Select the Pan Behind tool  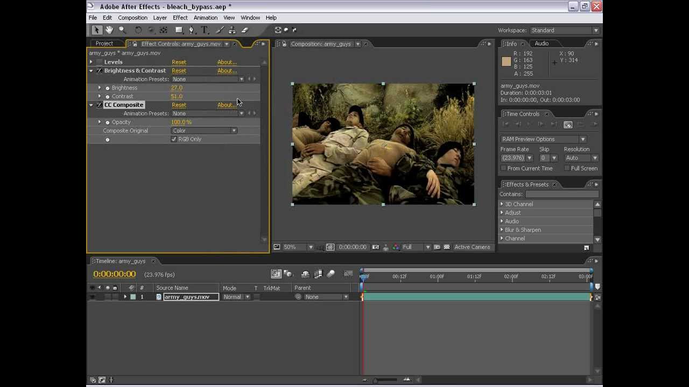coord(164,30)
